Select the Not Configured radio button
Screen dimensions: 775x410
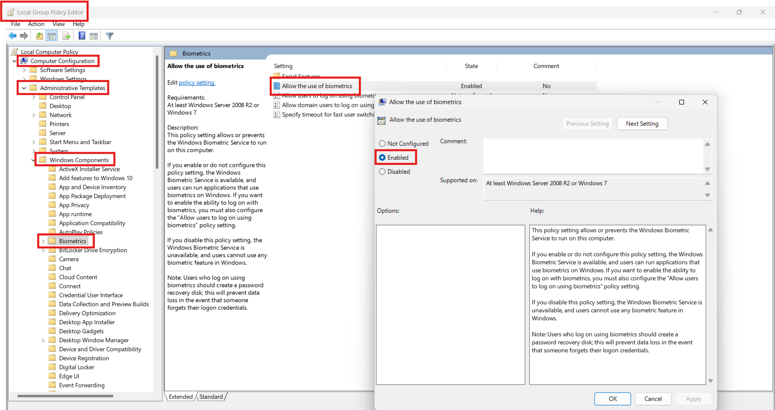pos(382,144)
